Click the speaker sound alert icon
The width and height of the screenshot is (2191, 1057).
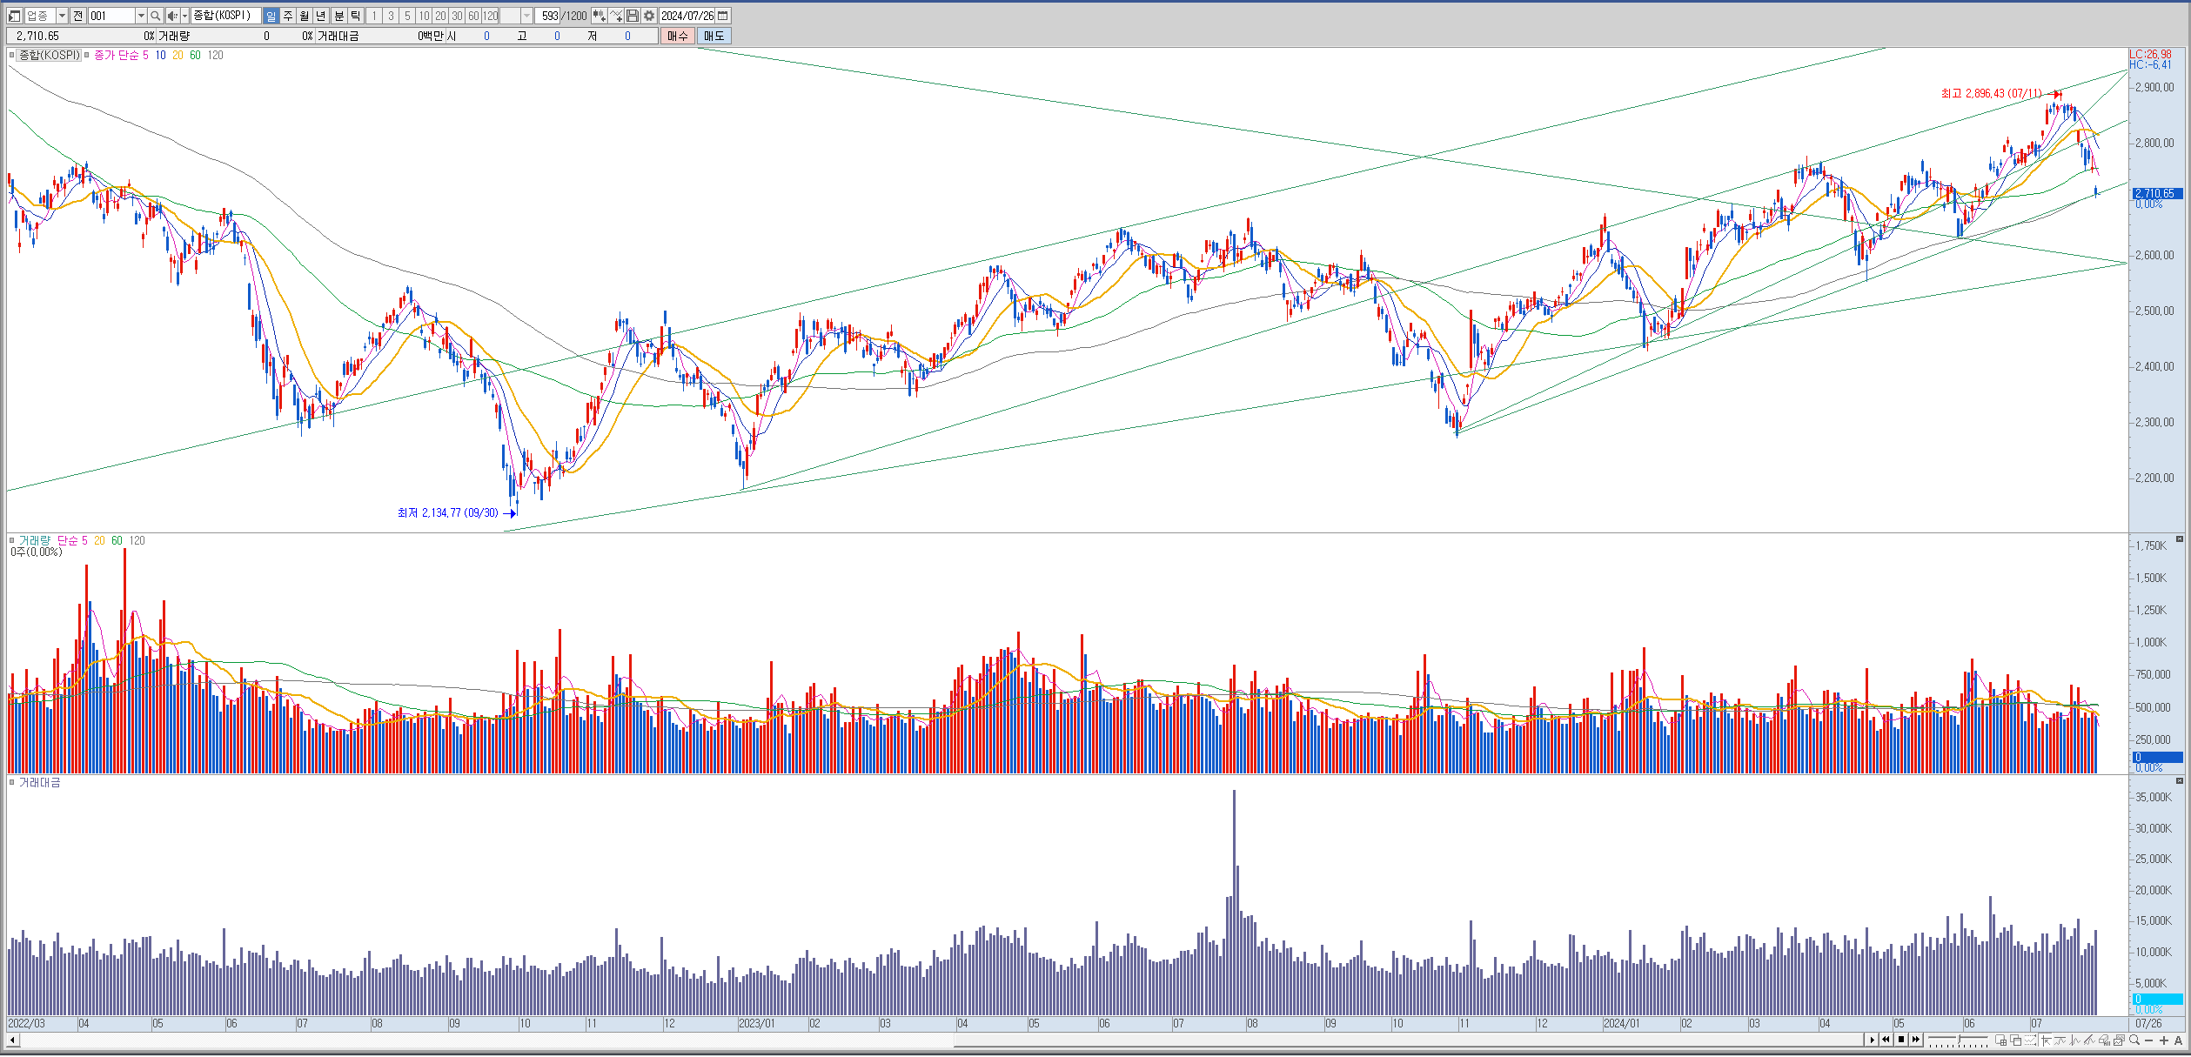(x=172, y=16)
